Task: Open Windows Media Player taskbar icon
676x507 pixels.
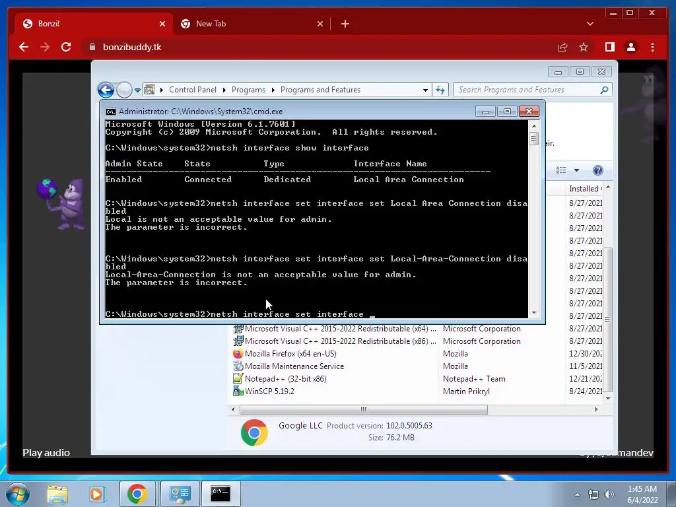Action: 97,494
